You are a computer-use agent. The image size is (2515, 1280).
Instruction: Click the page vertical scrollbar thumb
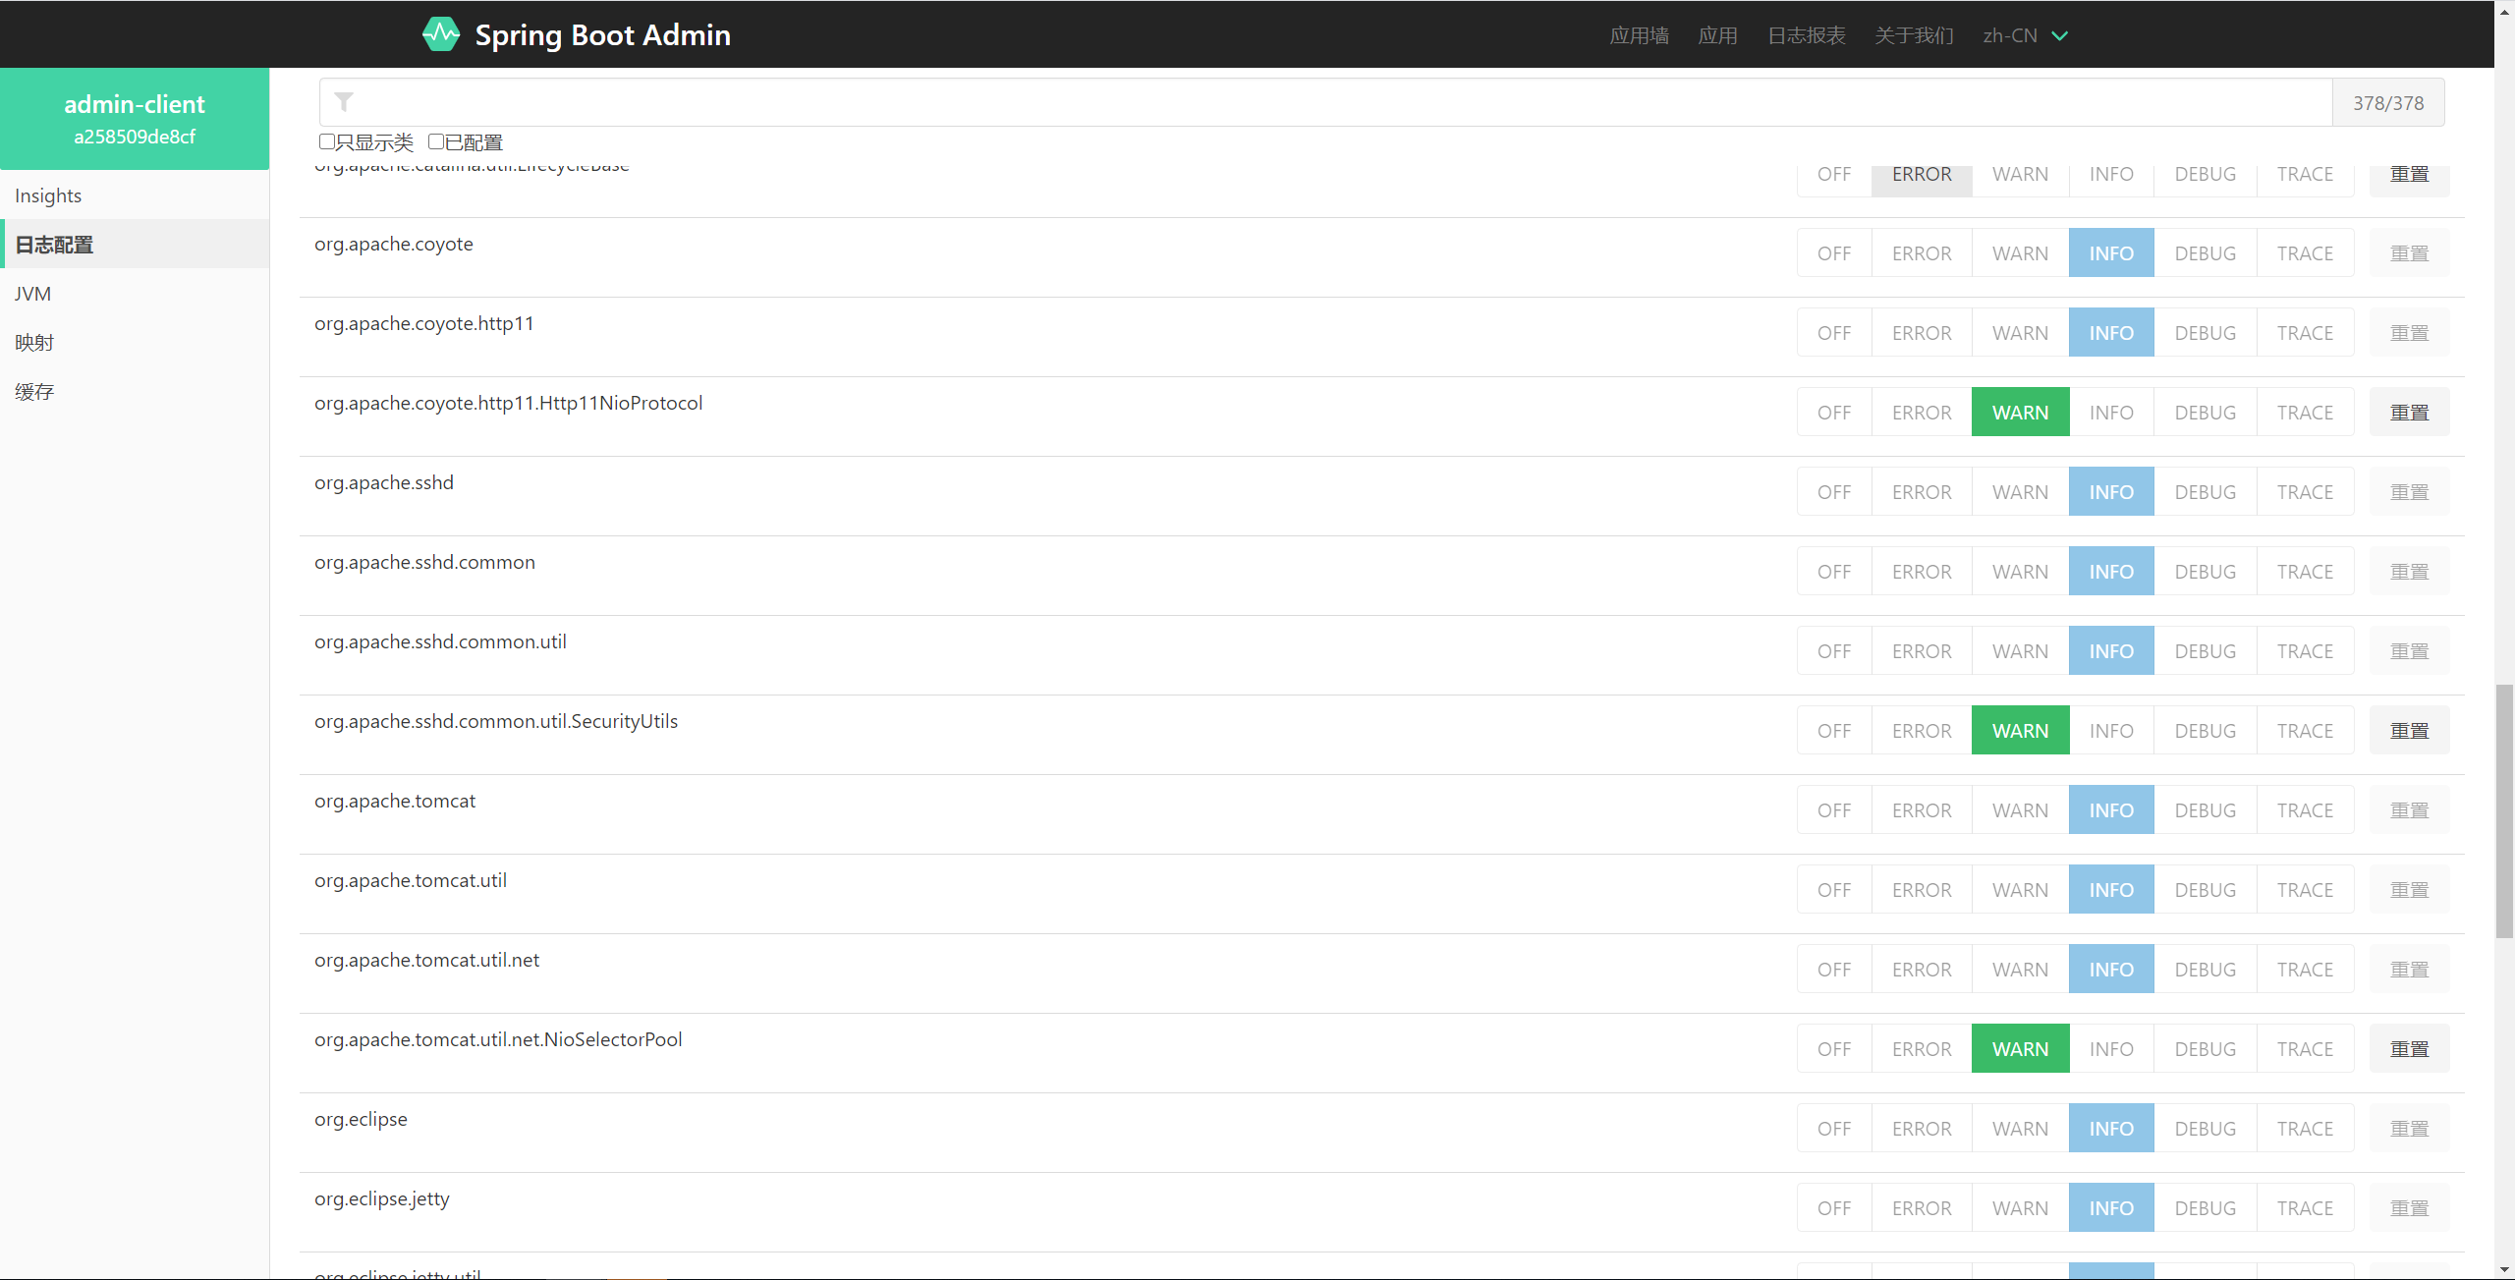click(x=2504, y=810)
